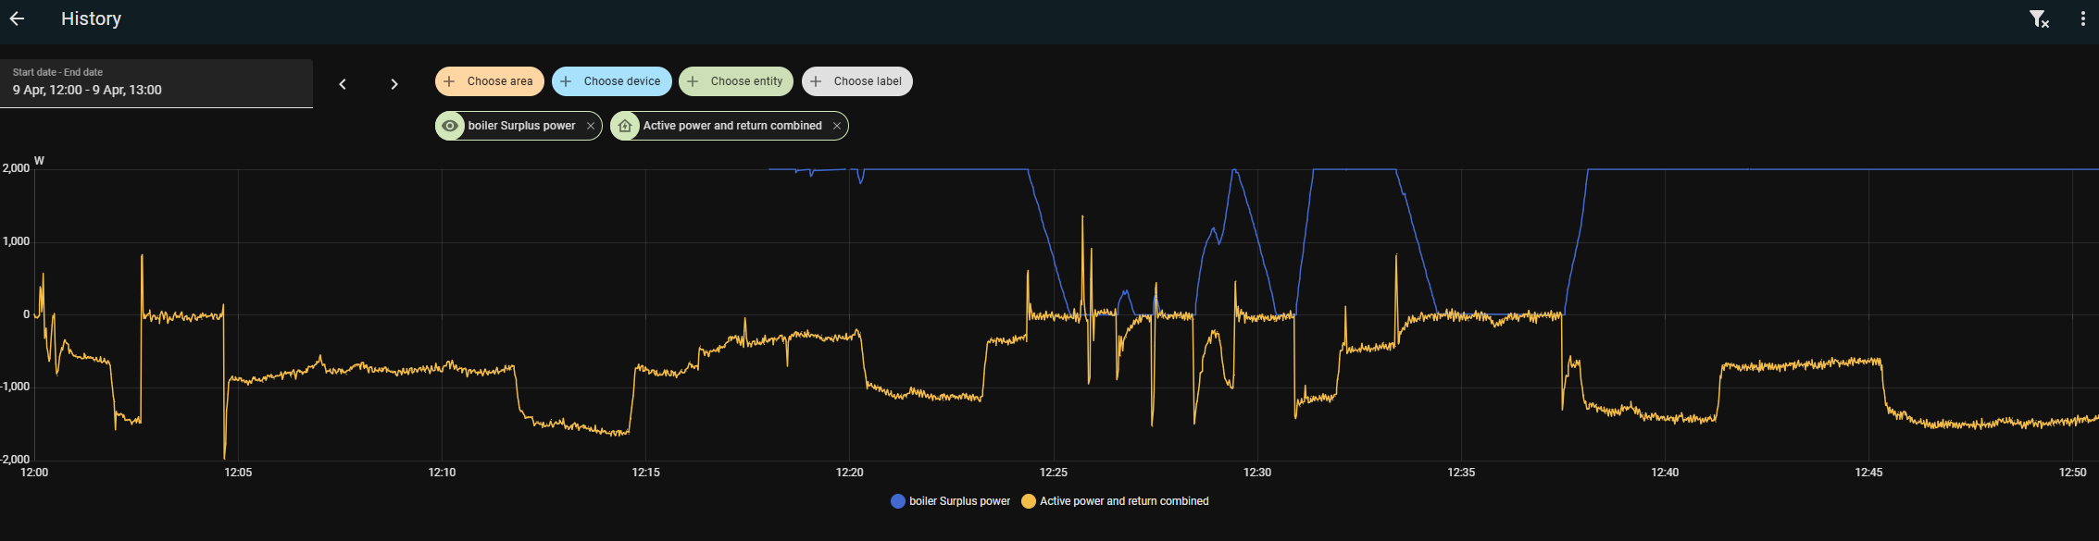Remove the Active power and return combined chip
Image resolution: width=2099 pixels, height=541 pixels.
[837, 126]
